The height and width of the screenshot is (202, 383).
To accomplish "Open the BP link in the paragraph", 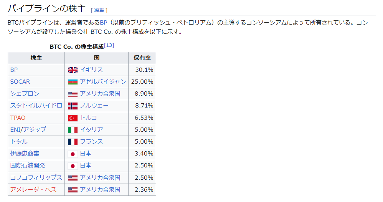I will [104, 23].
